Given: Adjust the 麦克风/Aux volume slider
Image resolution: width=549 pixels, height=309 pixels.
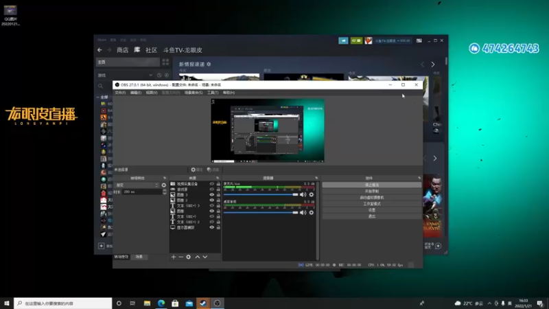Looking at the screenshot, I should 261,194.
